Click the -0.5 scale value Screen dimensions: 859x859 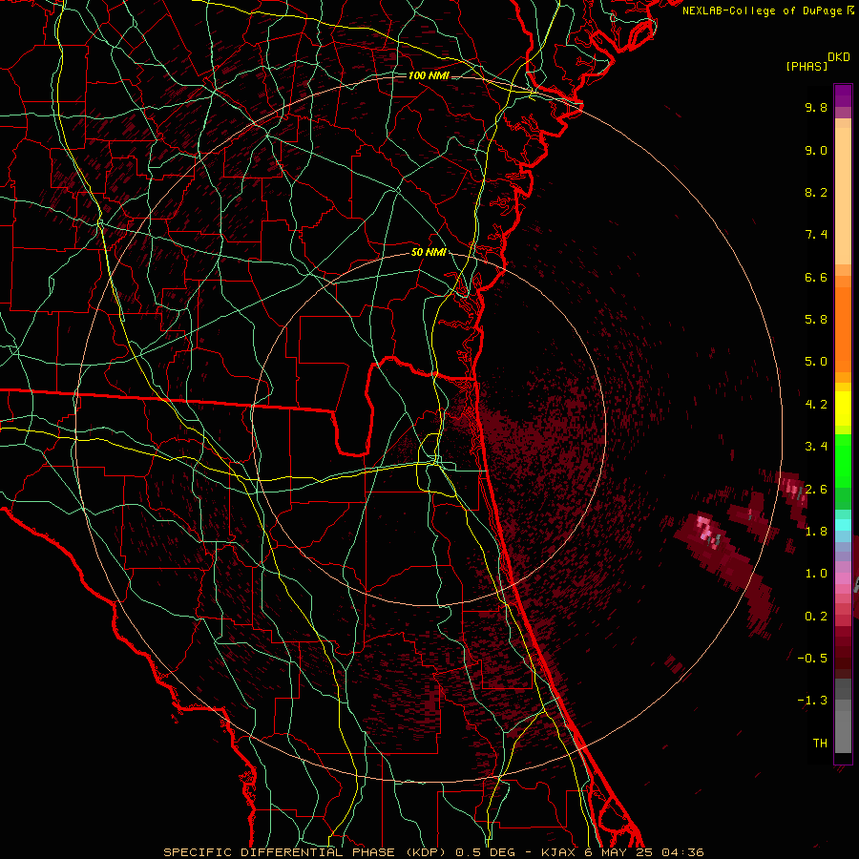tap(812, 658)
